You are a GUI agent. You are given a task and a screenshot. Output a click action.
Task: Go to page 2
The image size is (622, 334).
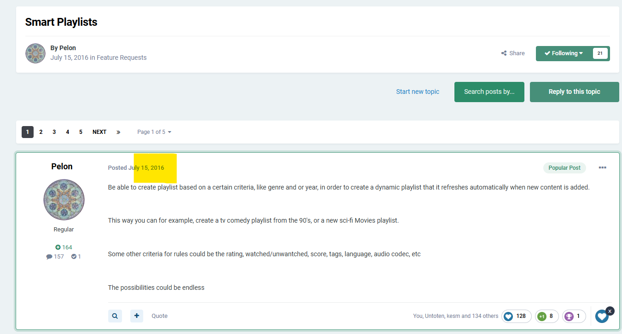point(41,132)
